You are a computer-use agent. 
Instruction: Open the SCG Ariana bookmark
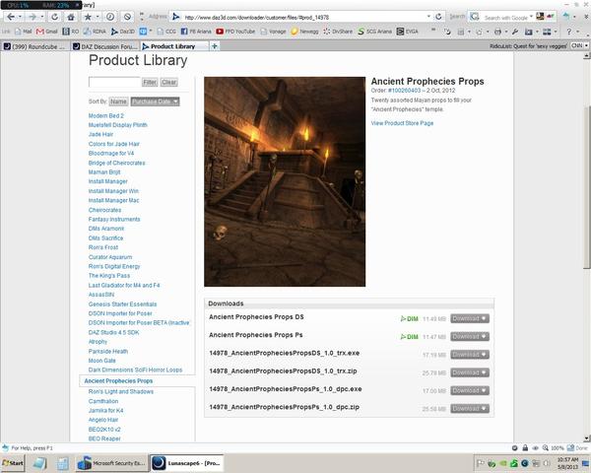(374, 32)
